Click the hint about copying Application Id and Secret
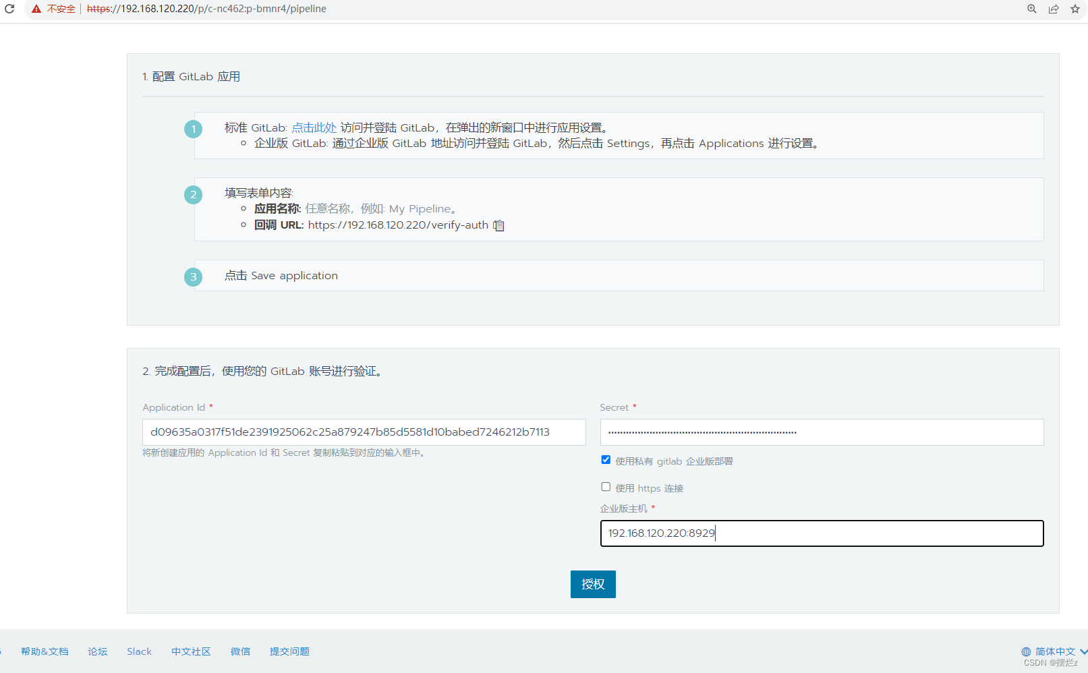1088x673 pixels. tap(283, 453)
